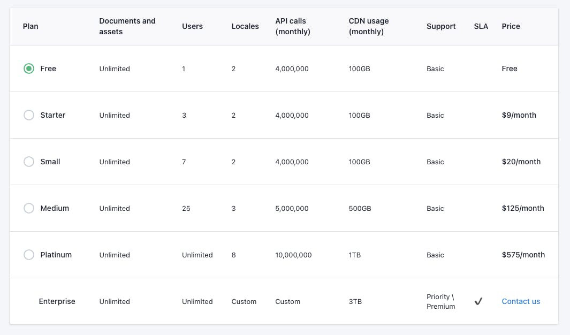This screenshot has height=335, width=570.
Task: Click the Starter plan label text
Action: 53,115
